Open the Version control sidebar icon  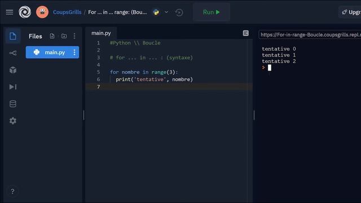pos(13,53)
